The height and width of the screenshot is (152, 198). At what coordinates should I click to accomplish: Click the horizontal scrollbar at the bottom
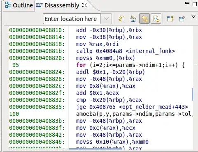tap(95, 149)
